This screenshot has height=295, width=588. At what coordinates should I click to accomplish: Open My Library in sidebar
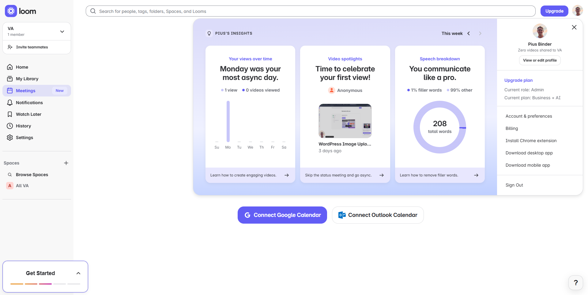click(x=37, y=79)
